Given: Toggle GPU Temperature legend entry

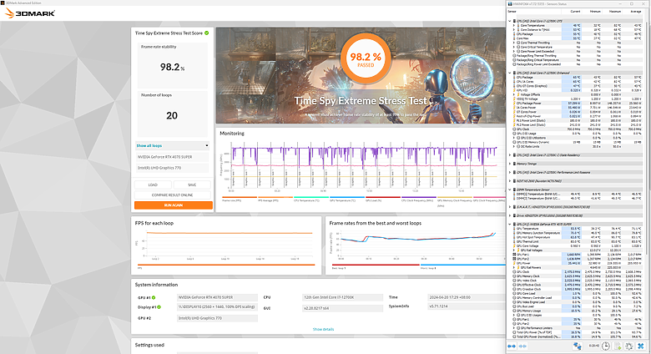Looking at the screenshot, I should (x=346, y=199).
